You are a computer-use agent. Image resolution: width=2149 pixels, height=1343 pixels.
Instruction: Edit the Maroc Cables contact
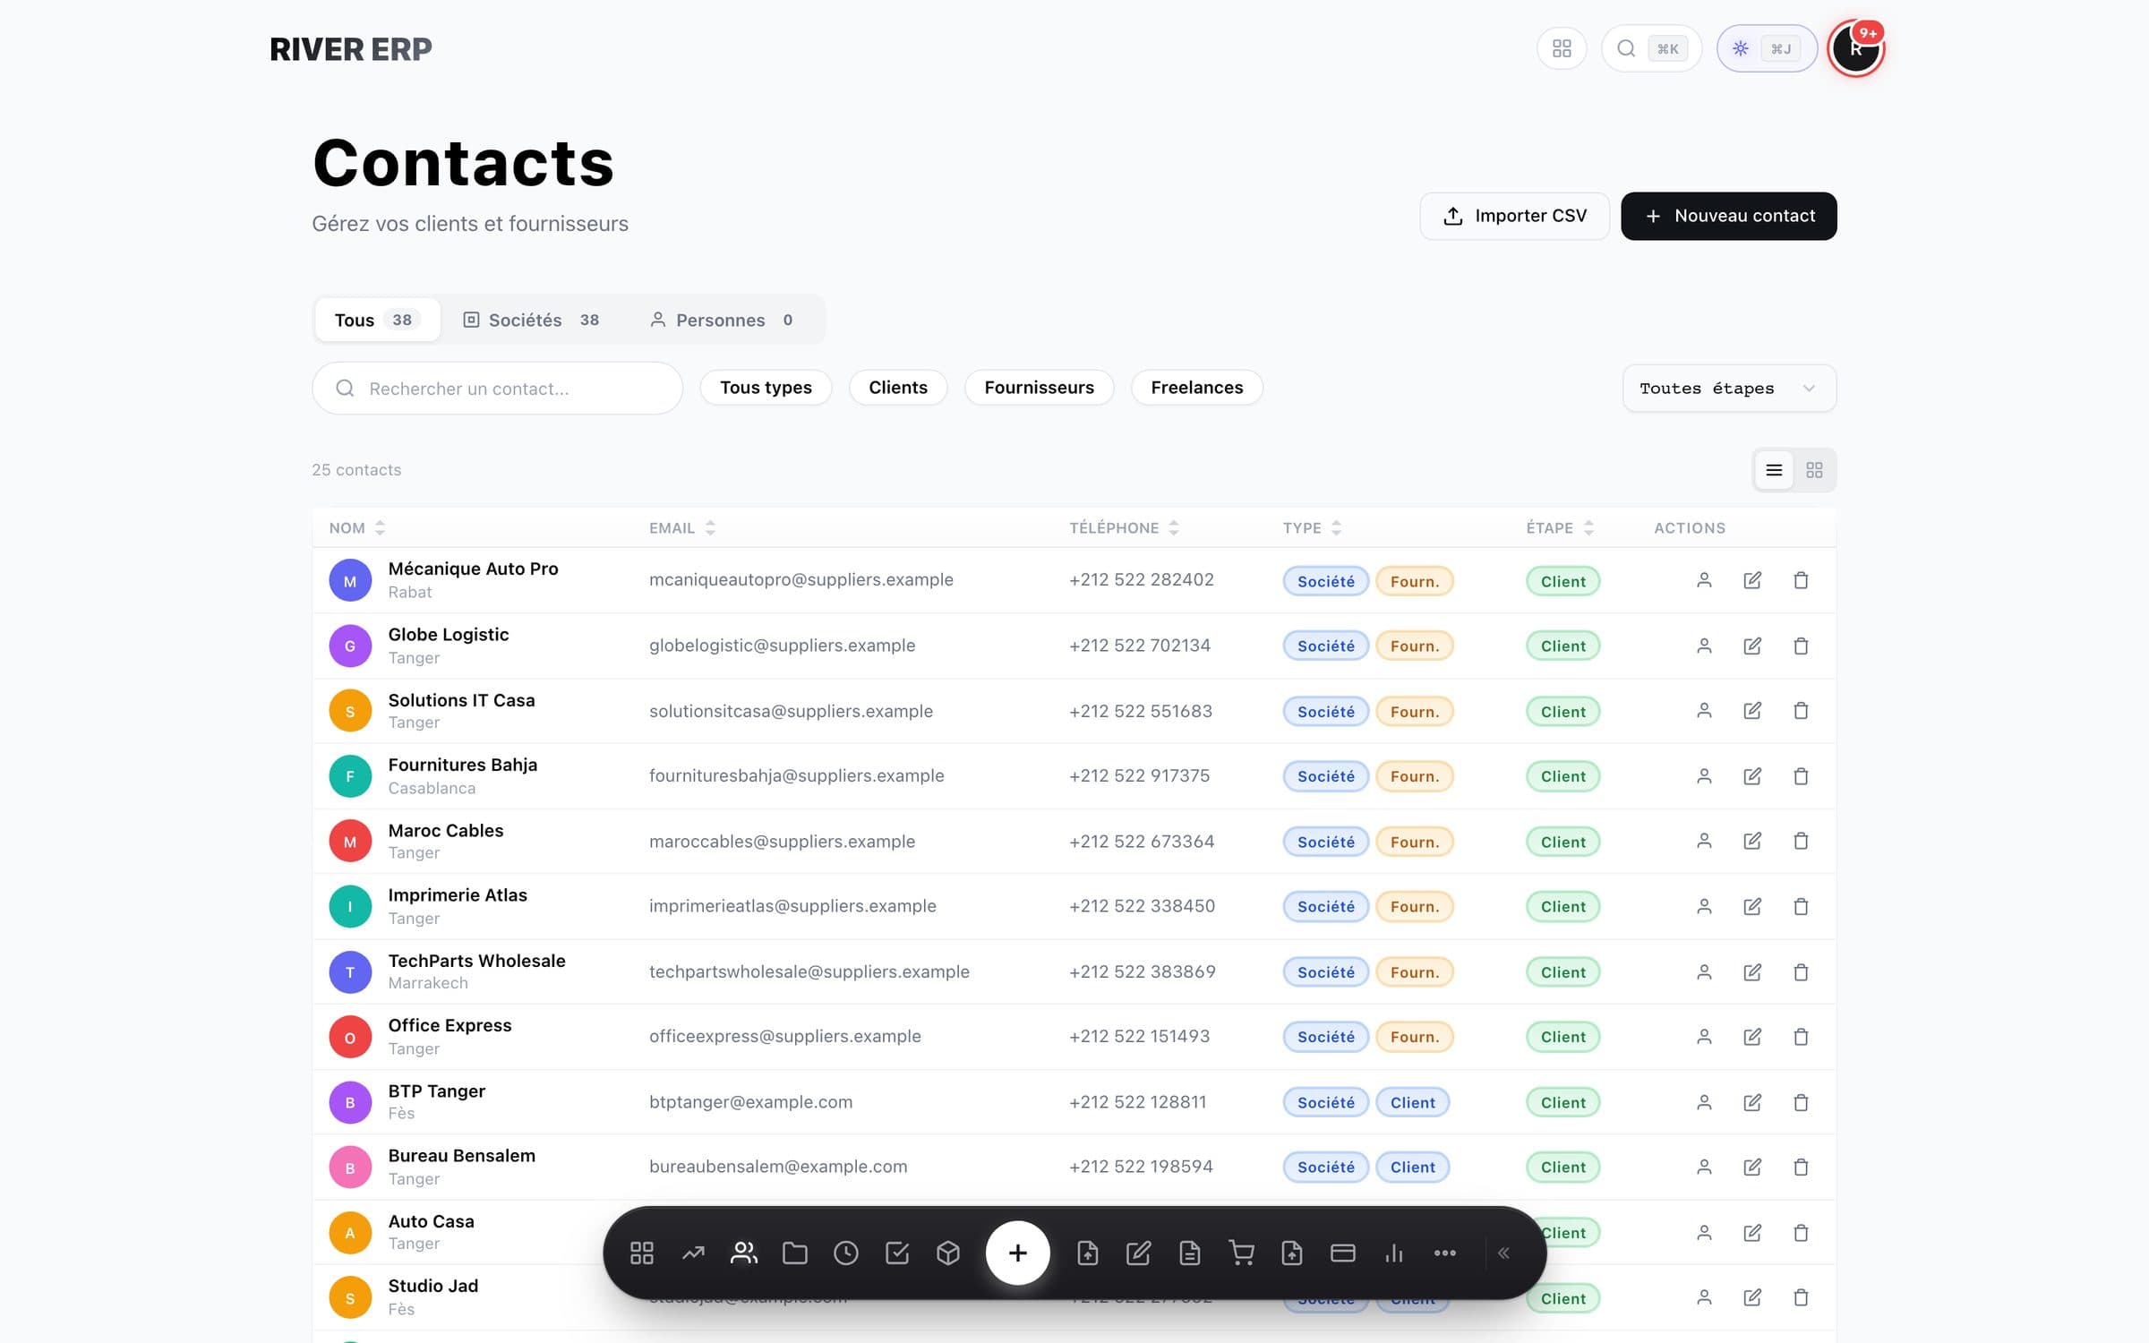[x=1752, y=841]
